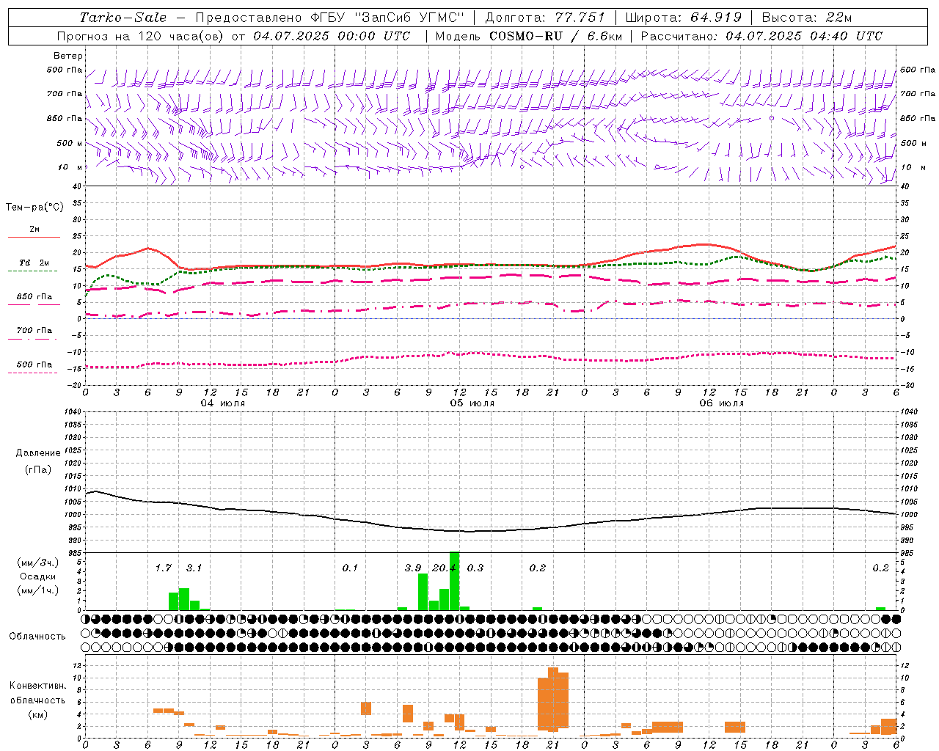Click the "Осадки" precipitation label
The height and width of the screenshot is (751, 939).
(38, 576)
